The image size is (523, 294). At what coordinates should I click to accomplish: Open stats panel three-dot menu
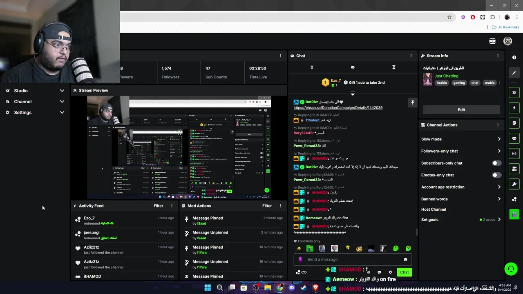[x=280, y=56]
